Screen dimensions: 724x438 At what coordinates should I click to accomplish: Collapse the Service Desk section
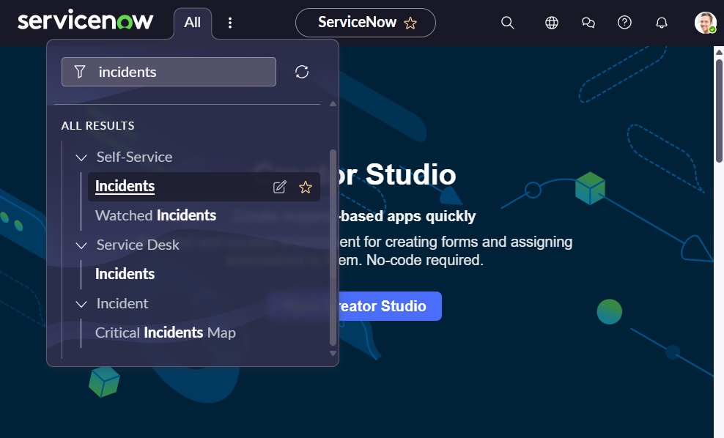coord(81,245)
